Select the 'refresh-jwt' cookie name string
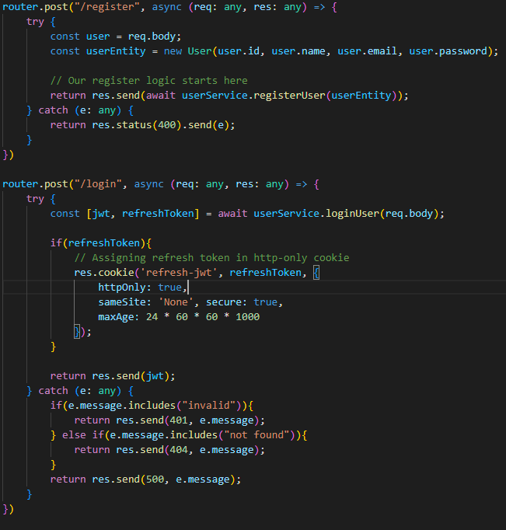The height and width of the screenshot is (530, 506). 179,273
